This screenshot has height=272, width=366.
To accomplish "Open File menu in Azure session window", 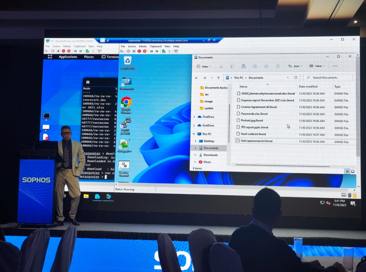I will [x=123, y=46].
